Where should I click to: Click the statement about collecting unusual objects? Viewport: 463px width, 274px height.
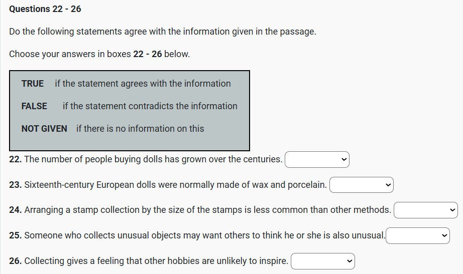pyautogui.click(x=204, y=235)
